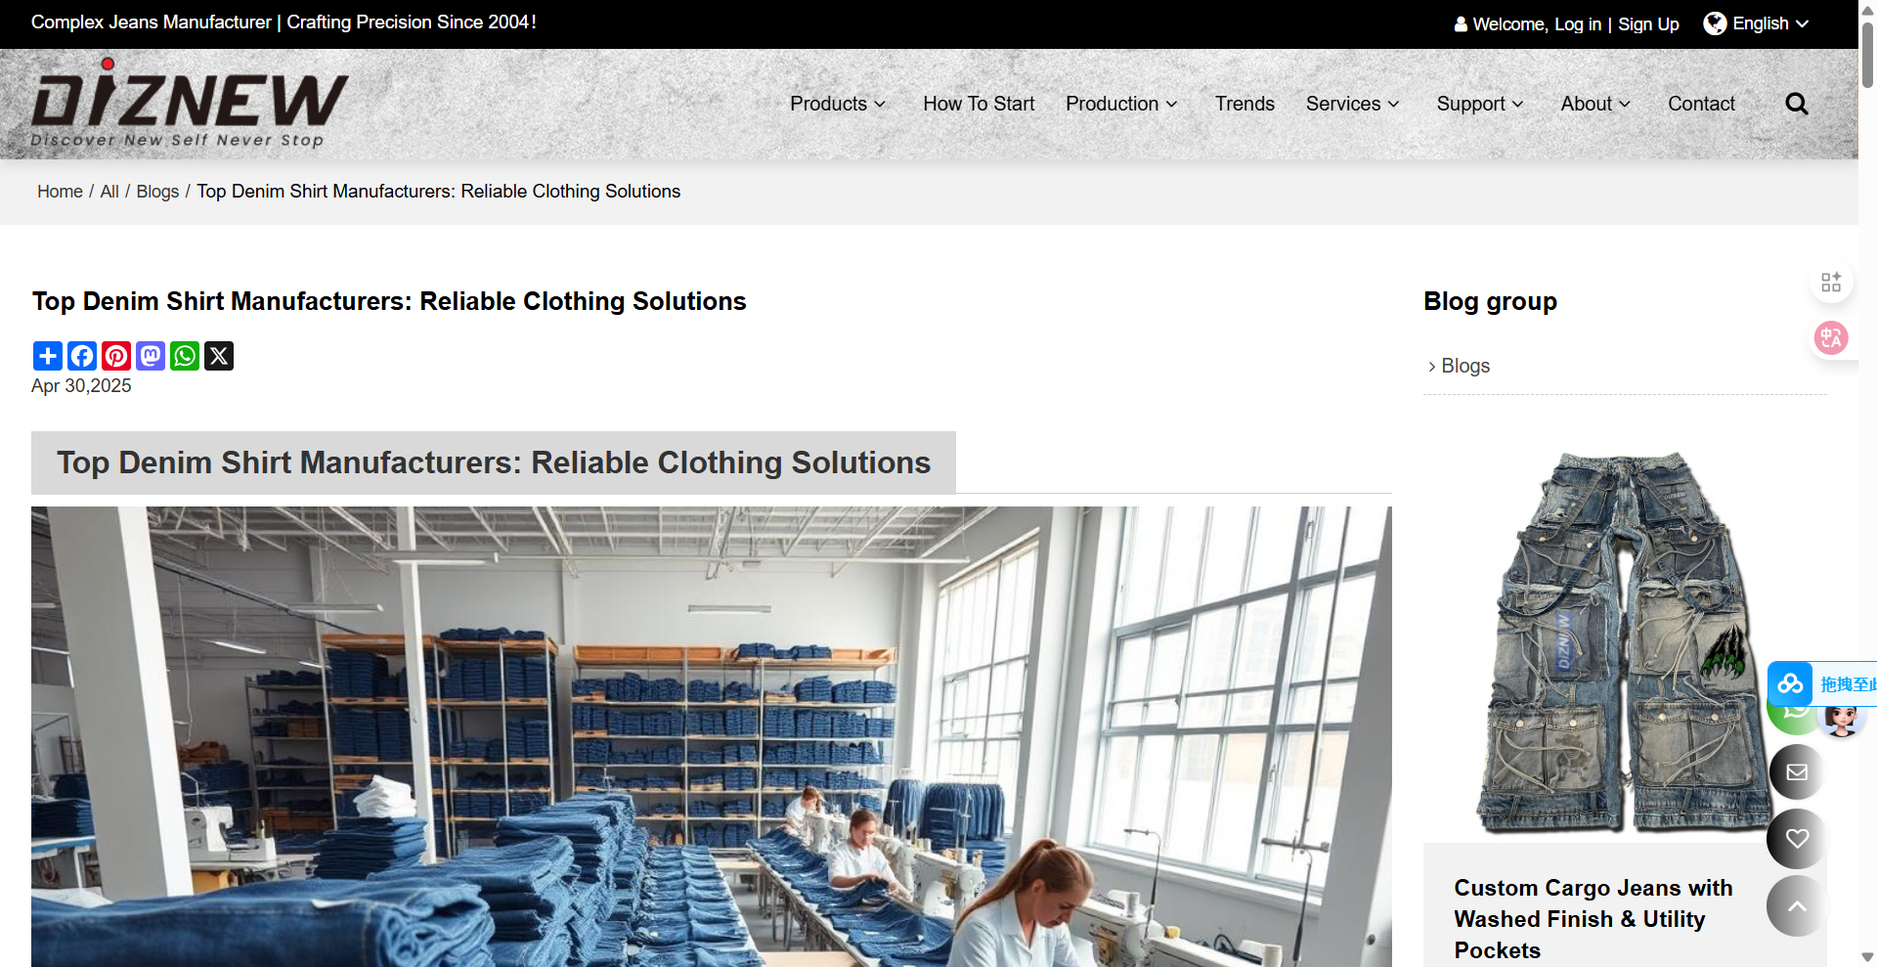
Task: Share the article on WhatsApp
Action: 185,356
